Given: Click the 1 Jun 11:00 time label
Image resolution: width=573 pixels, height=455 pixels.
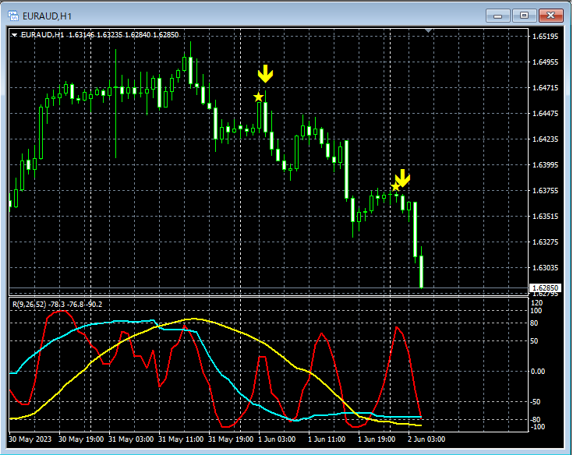Looking at the screenshot, I should [x=327, y=439].
